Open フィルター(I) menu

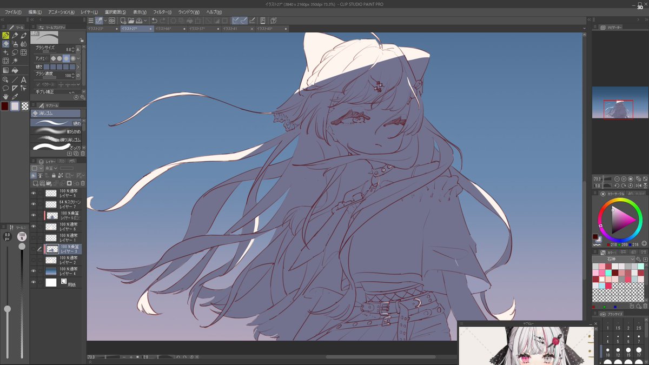click(x=162, y=12)
